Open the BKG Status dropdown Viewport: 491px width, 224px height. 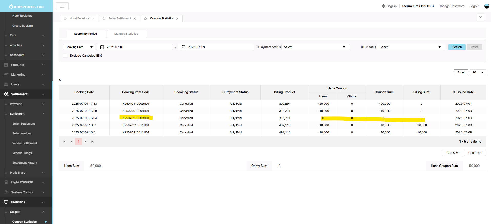411,47
